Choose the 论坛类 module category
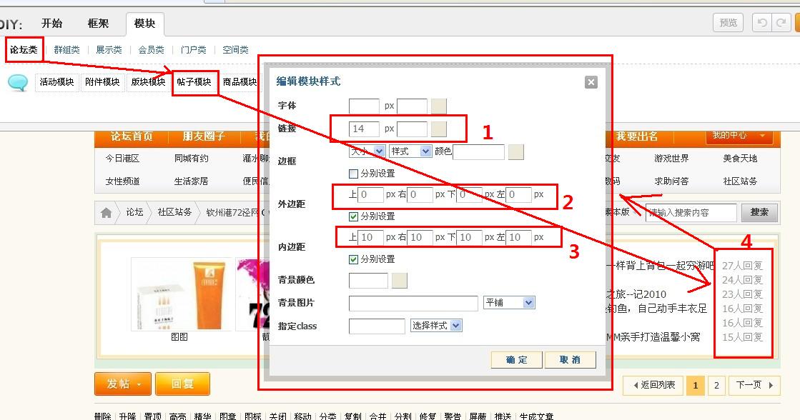800x420 pixels. click(x=24, y=49)
